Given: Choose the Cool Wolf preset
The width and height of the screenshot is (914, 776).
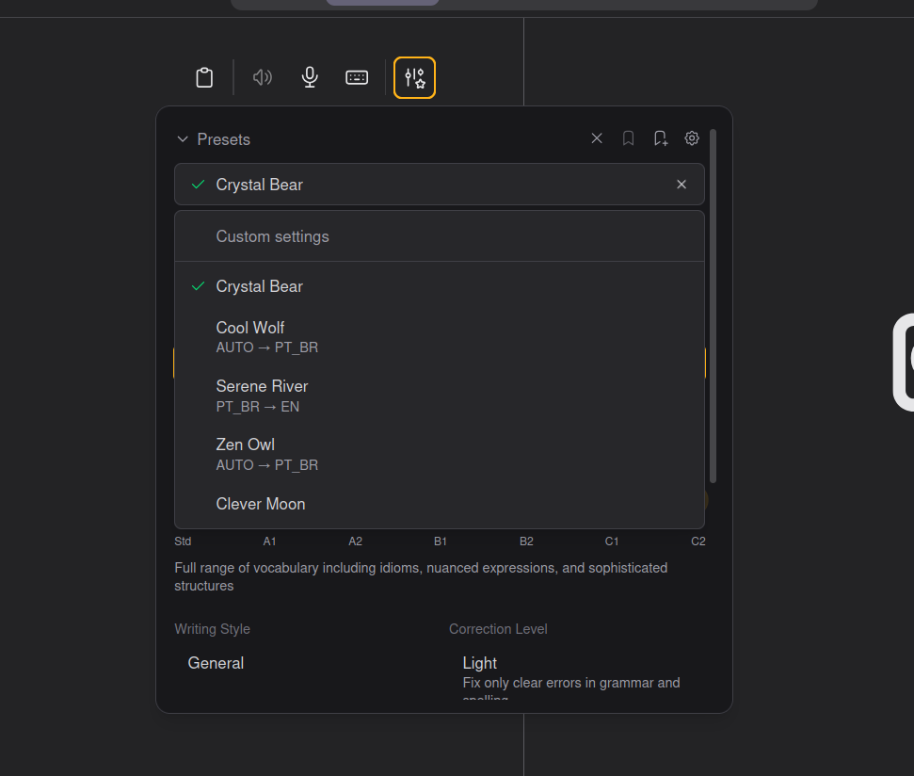Looking at the screenshot, I should [x=250, y=336].
